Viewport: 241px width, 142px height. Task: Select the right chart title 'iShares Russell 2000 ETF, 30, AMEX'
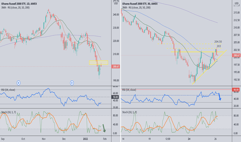pyautogui.click(x=140, y=4)
